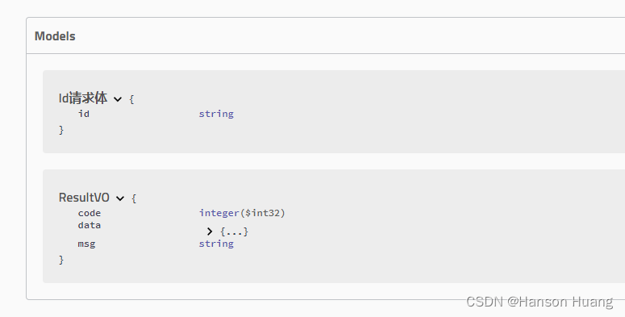The image size is (625, 317).
Task: Click the {...} collapsed data object
Action: coord(235,231)
